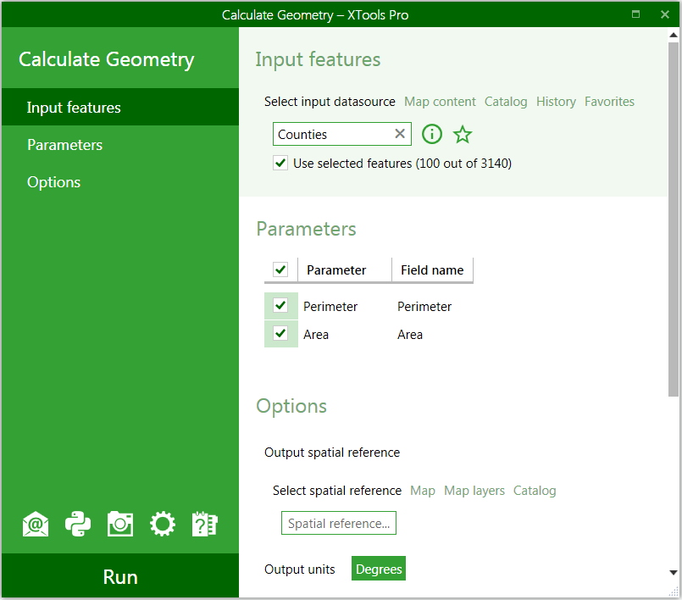Select Catalog datasource link

click(x=506, y=102)
